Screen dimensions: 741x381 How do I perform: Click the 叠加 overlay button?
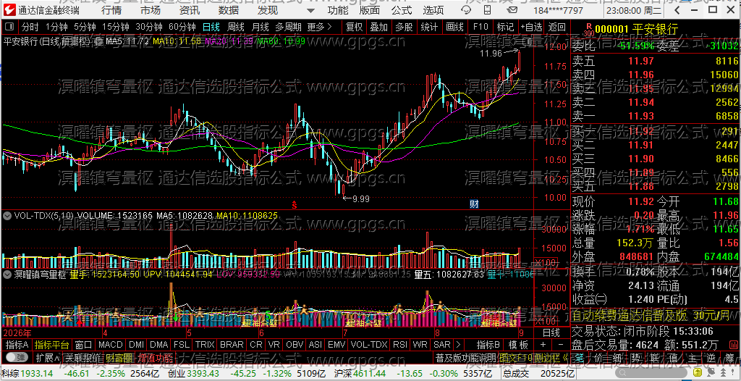pyautogui.click(x=379, y=27)
